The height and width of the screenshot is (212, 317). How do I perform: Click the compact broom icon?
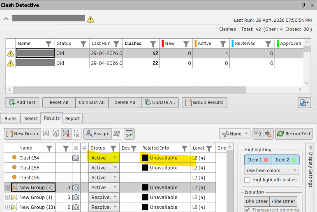[x=268, y=134]
